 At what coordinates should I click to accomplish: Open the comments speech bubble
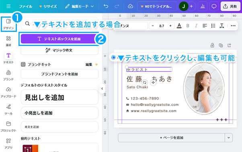[214, 6]
